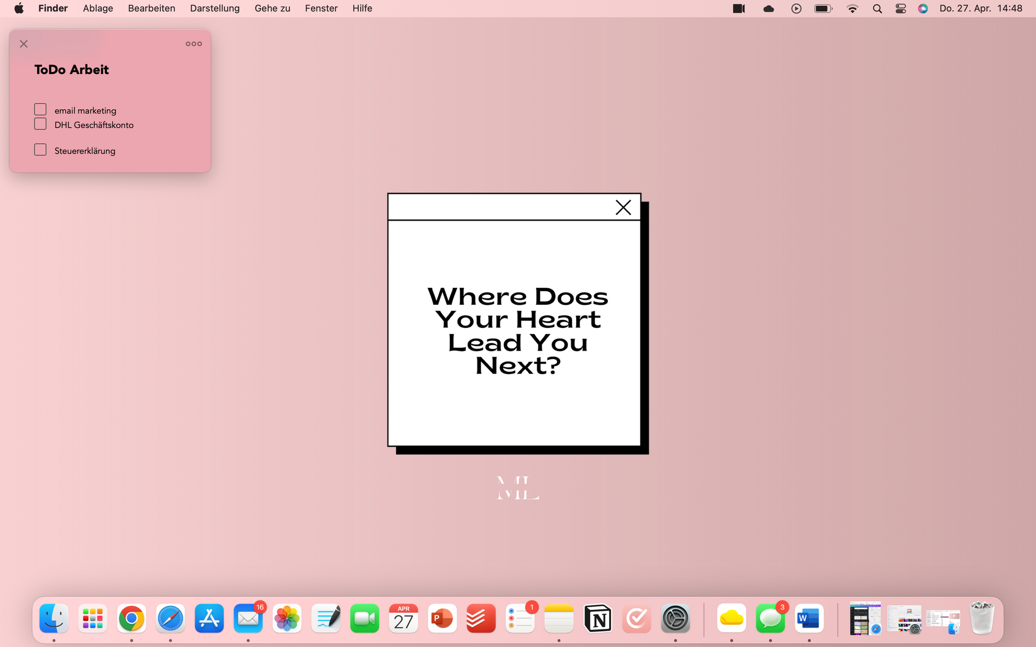Open Control Center in menu bar
The image size is (1036, 647).
[901, 9]
